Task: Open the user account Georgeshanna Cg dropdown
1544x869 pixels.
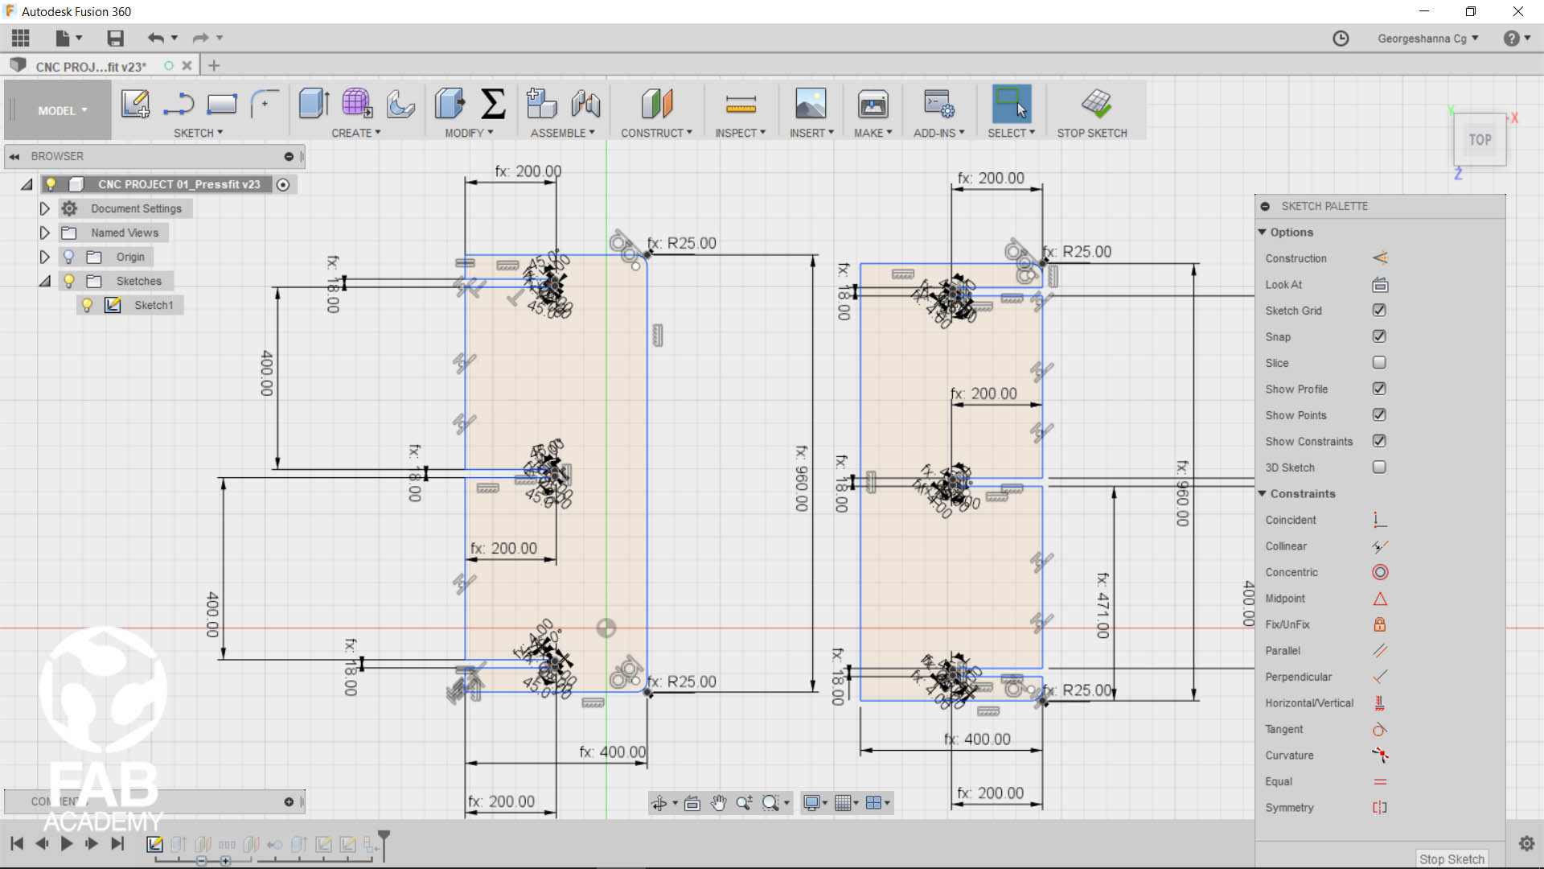Action: [1428, 38]
